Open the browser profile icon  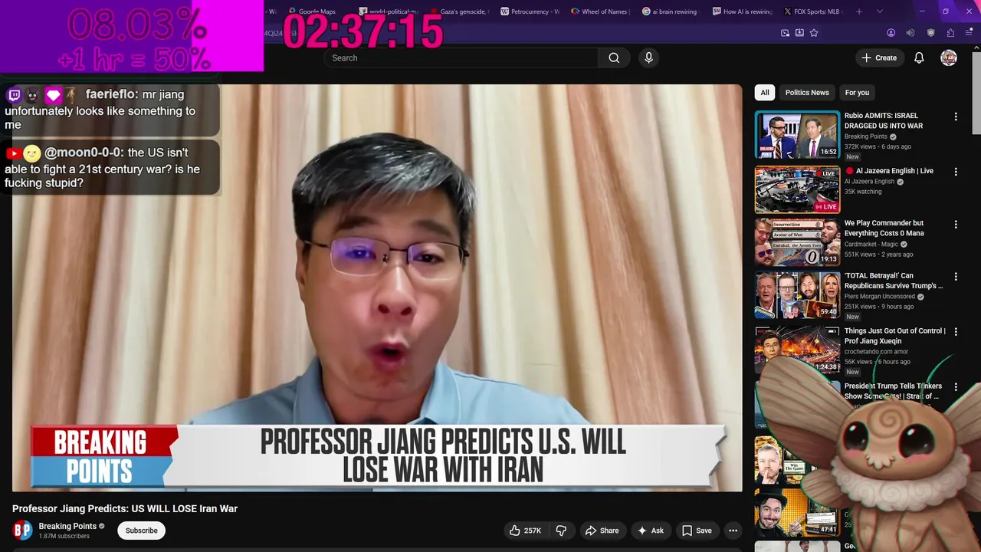(891, 33)
